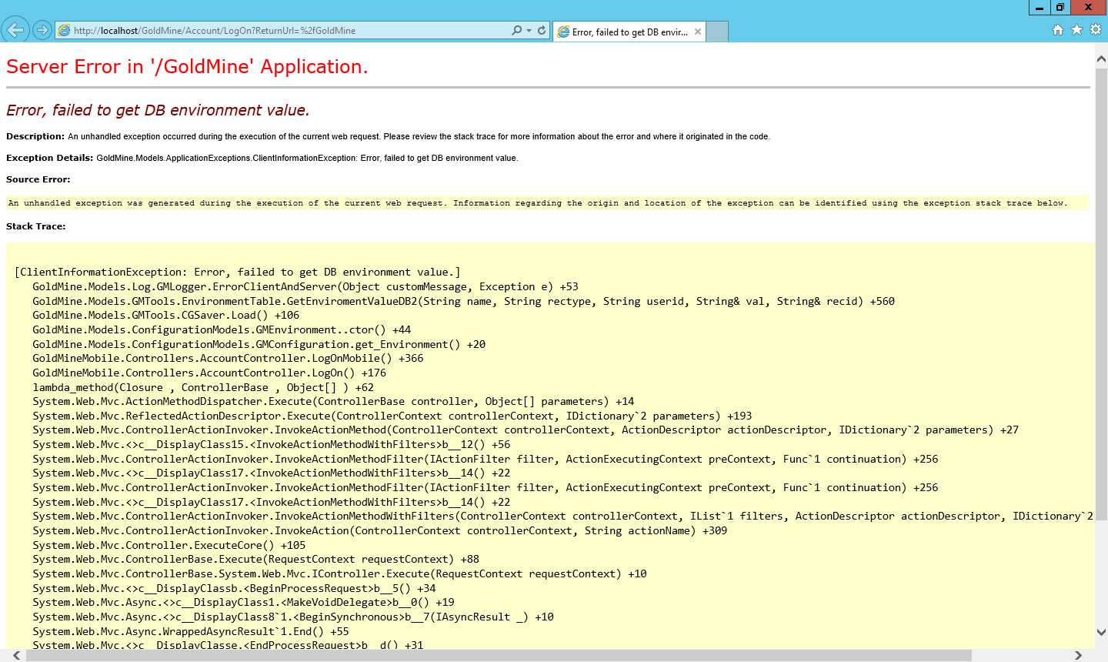
Task: Click the horizontal scrollbar right arrow
Action: pyautogui.click(x=1078, y=655)
